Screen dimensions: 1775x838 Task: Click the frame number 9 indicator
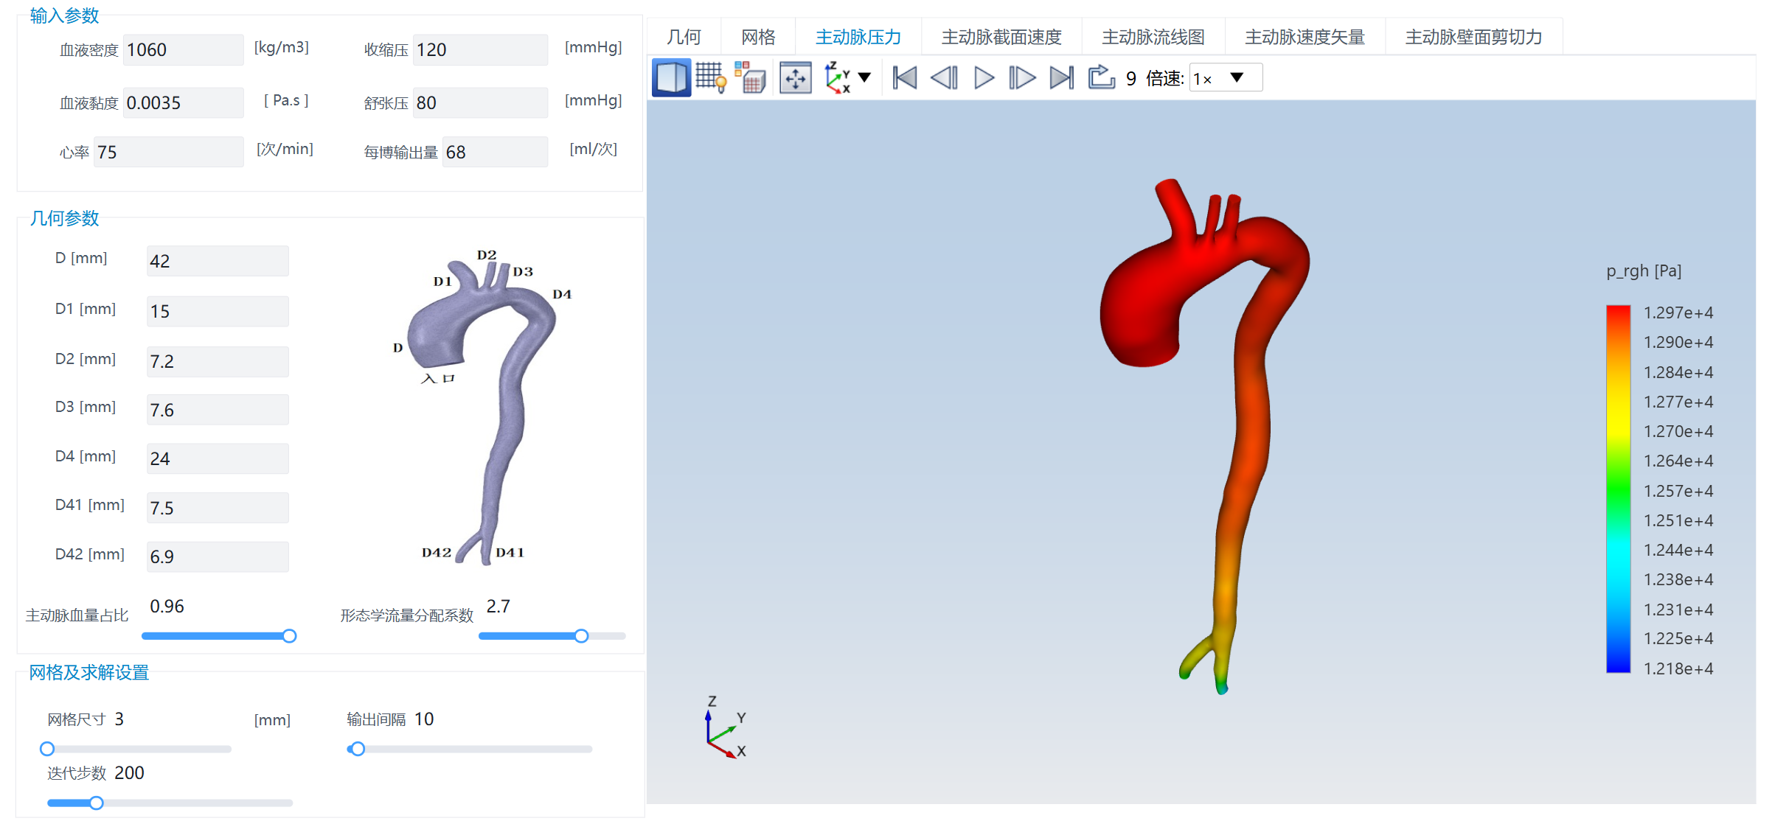pos(1130,78)
